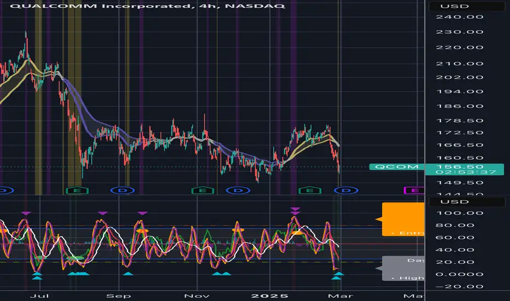Click the gray Day High label box
The width and height of the screenshot is (510, 301).
click(403, 269)
